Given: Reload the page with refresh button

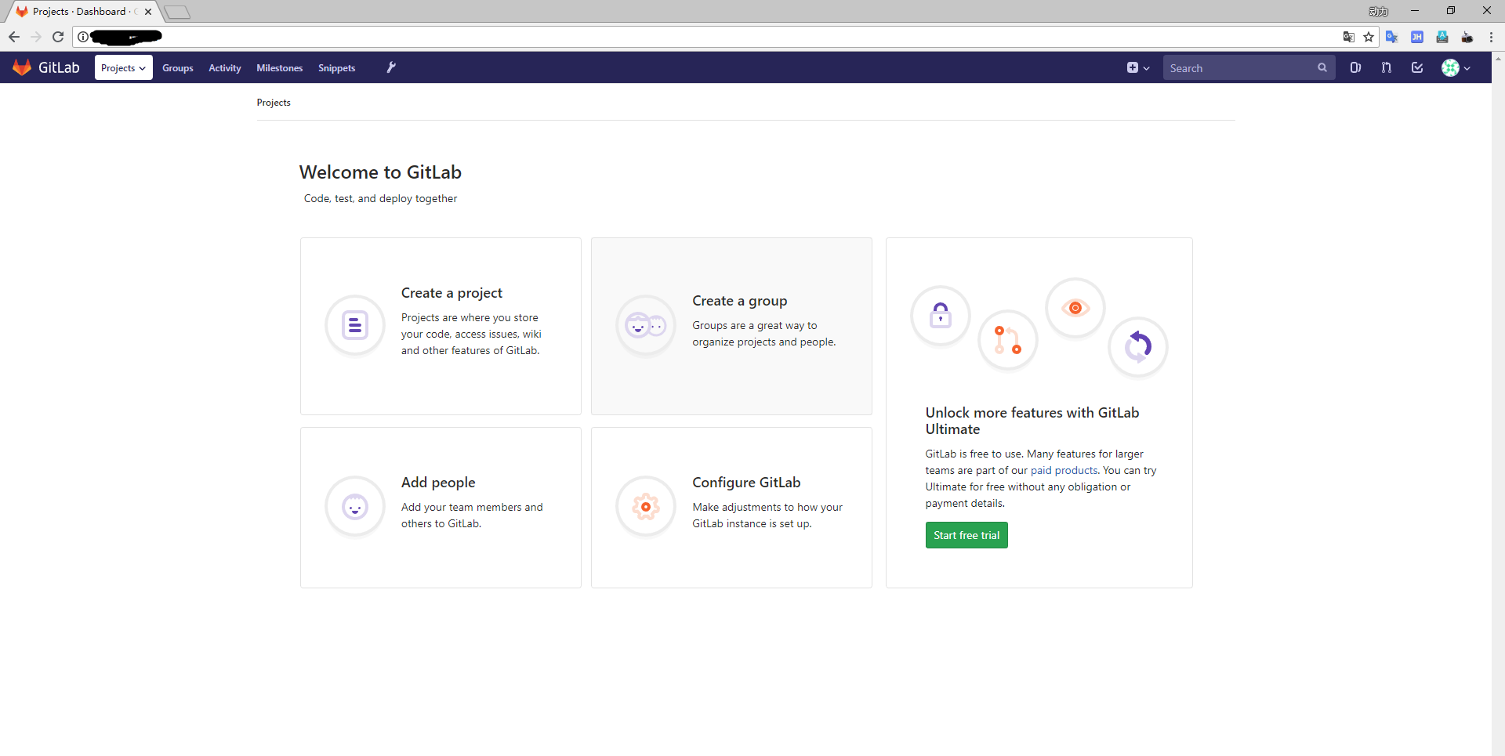Looking at the screenshot, I should click(x=58, y=37).
